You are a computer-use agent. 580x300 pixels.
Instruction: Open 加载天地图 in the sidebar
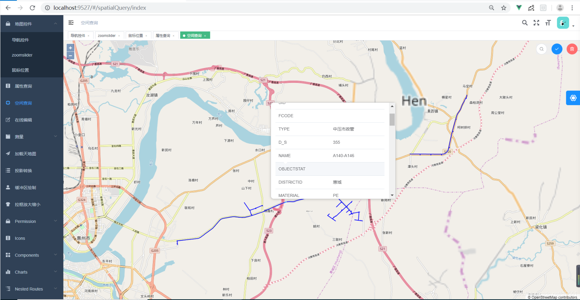pyautogui.click(x=32, y=154)
